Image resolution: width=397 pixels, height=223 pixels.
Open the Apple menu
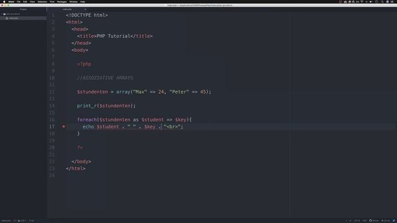tap(4, 1)
